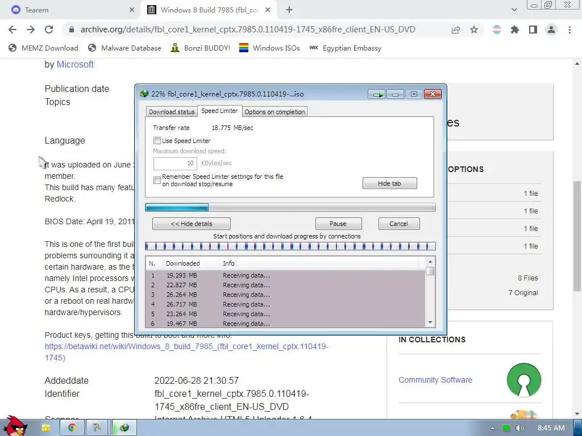Viewport: 582px width, 436px height.
Task: Go back using browser back arrow
Action: (13, 30)
